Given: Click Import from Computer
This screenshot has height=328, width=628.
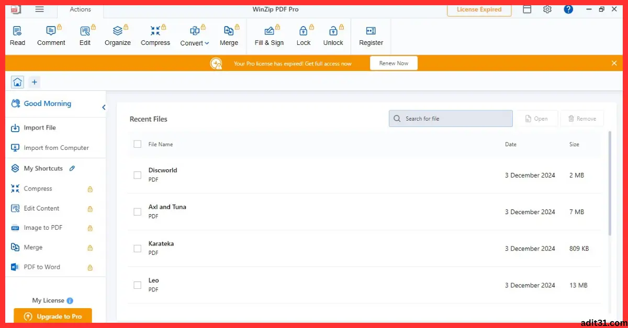Looking at the screenshot, I should point(50,148).
